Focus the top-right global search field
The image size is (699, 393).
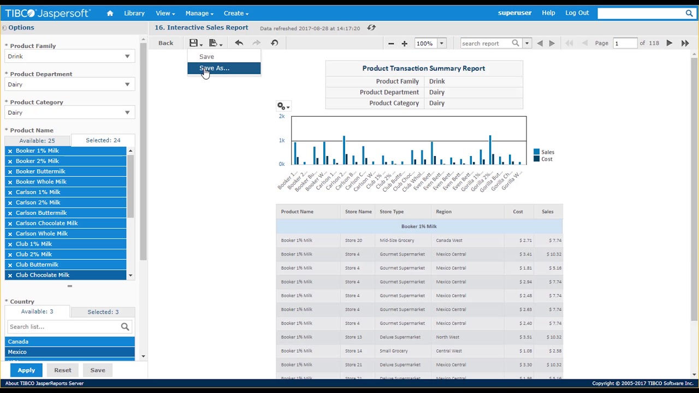[x=641, y=13]
